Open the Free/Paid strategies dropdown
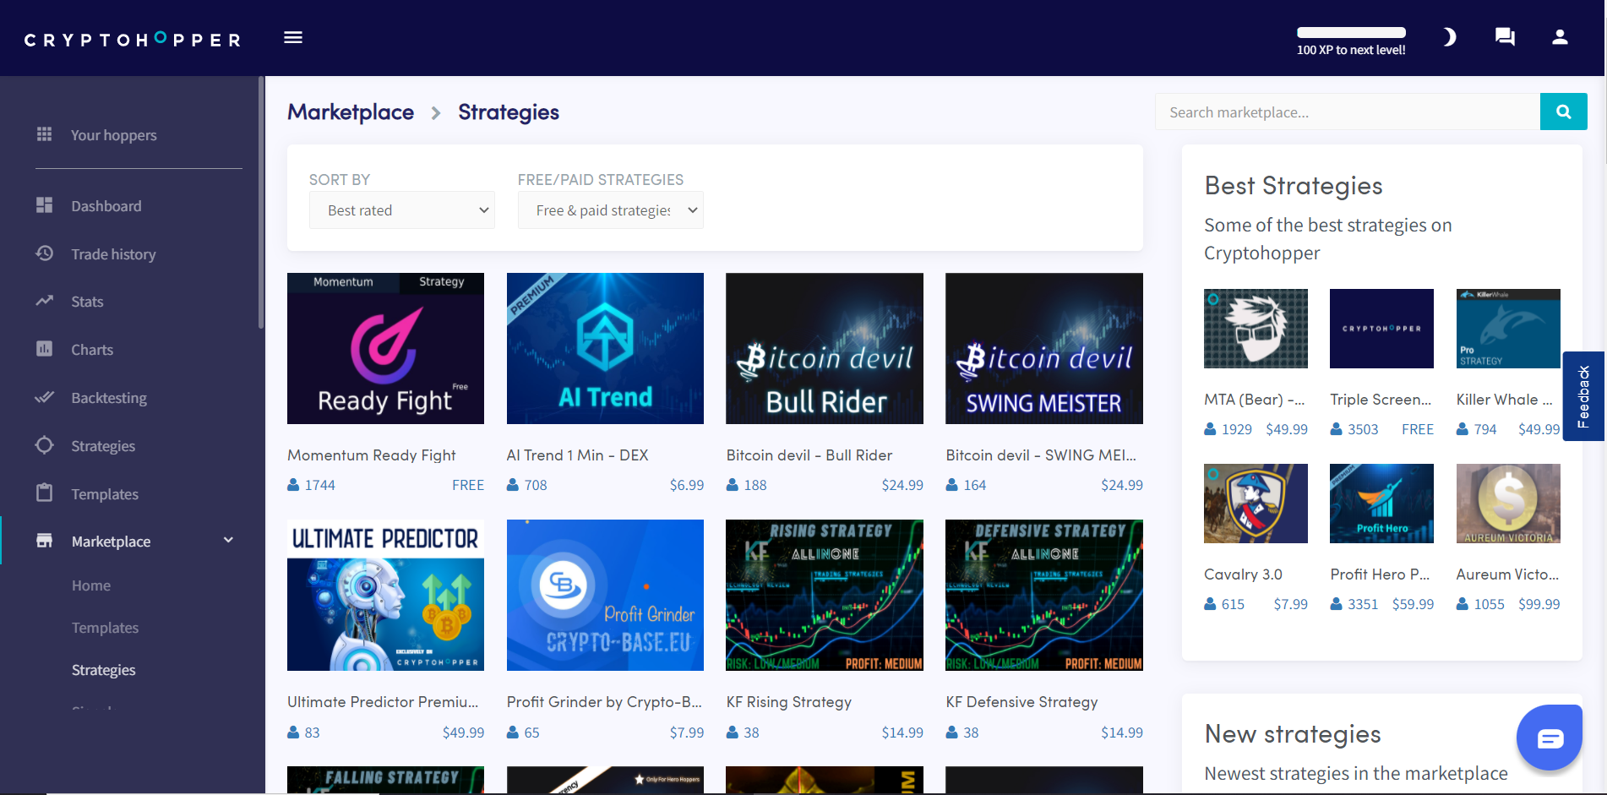Screen dimensions: 1607x795 click(610, 210)
